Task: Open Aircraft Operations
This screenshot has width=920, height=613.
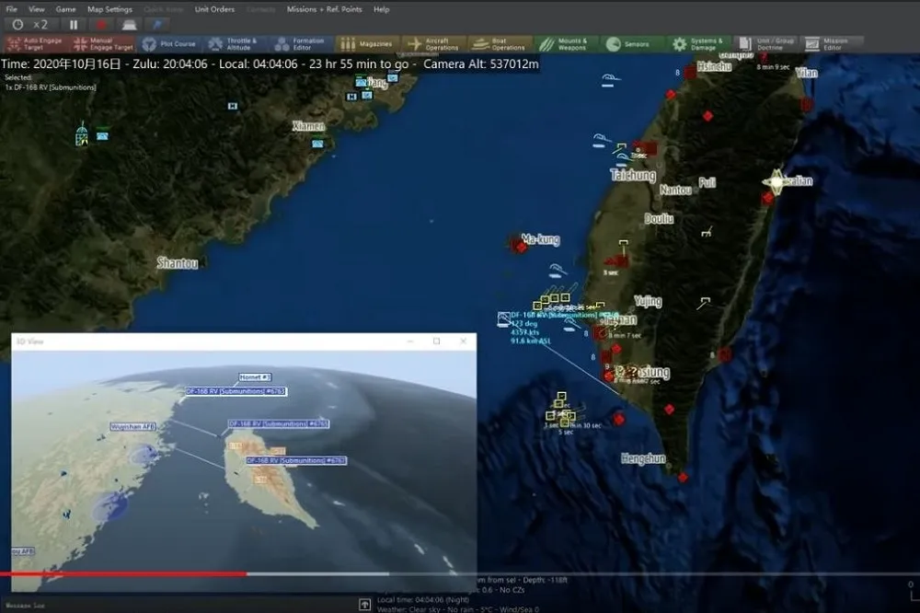Action: (434, 44)
